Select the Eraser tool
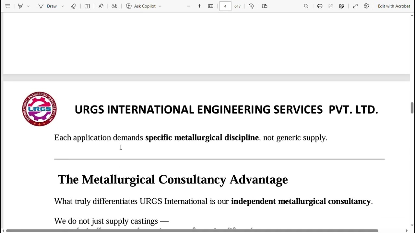Viewport: 415px width, 233px height. click(x=74, y=6)
